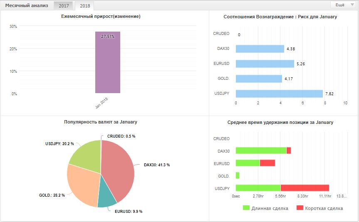Click the DAX30 4.38 reward-risk bar
Screen dimensions: 359x222
(260, 49)
